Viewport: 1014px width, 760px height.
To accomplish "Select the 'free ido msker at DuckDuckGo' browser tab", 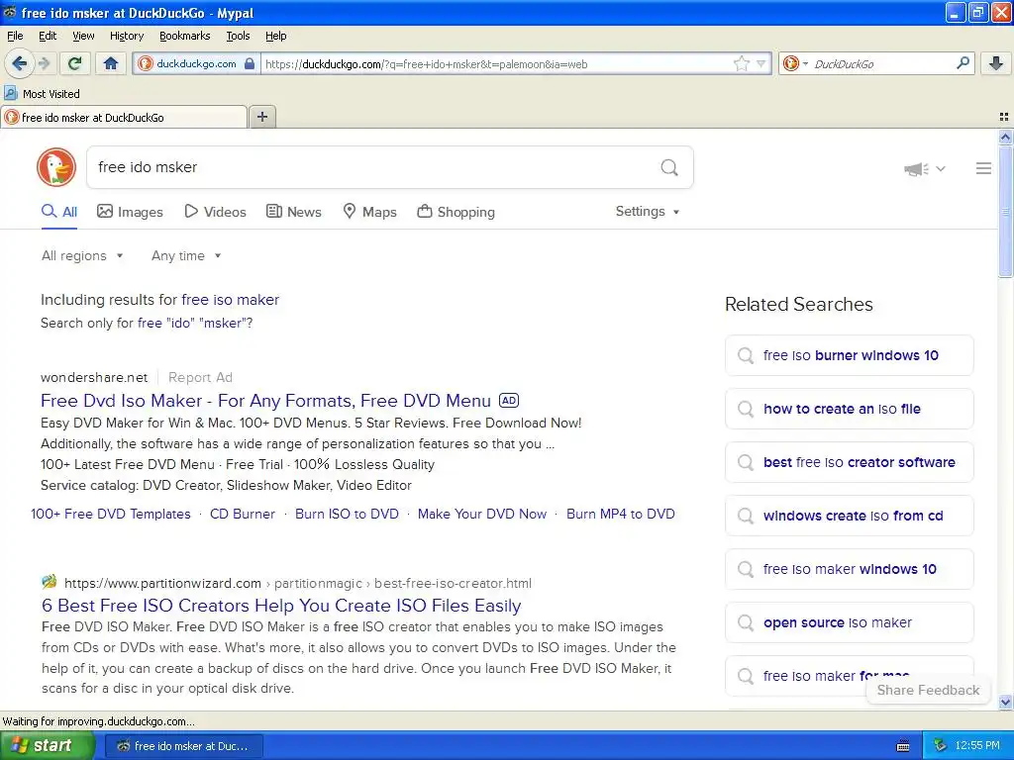I will click(124, 117).
